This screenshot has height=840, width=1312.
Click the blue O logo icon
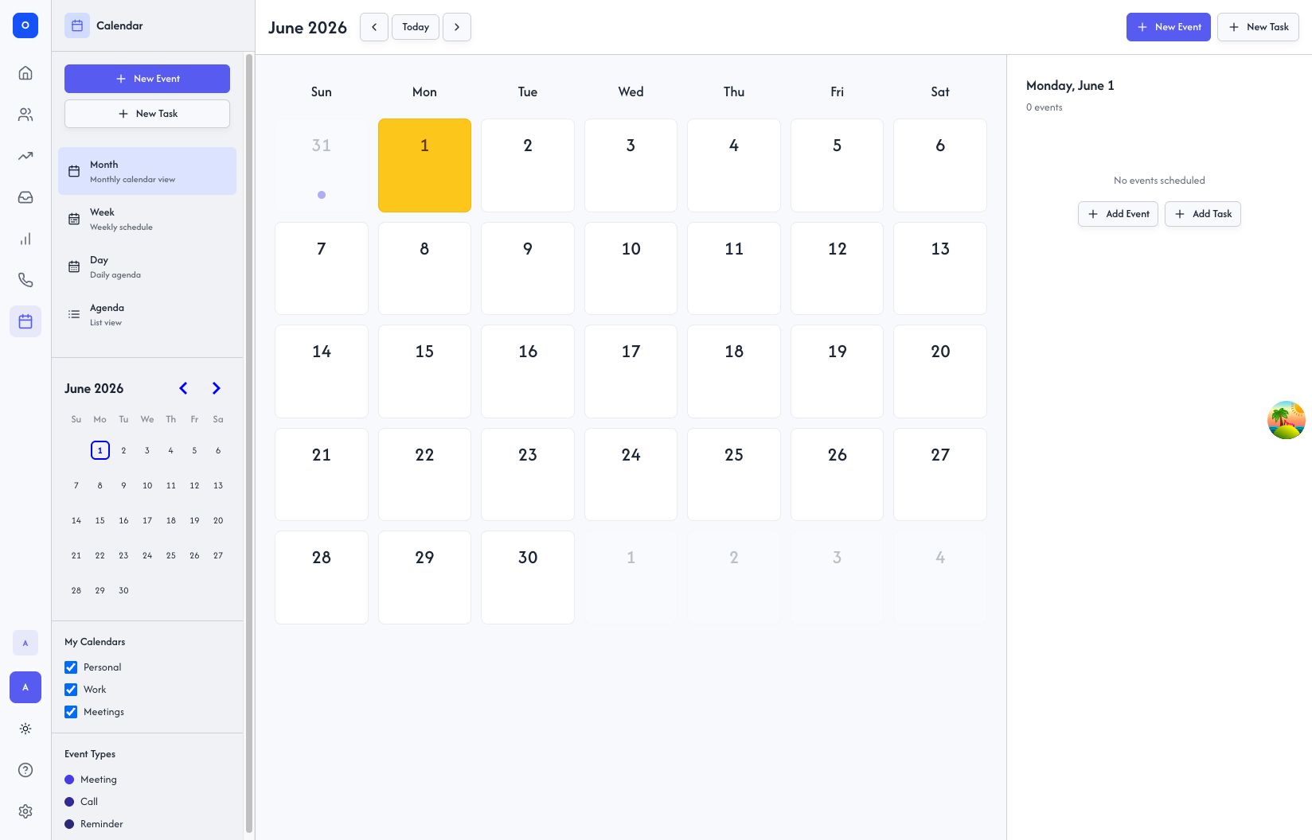25,25
